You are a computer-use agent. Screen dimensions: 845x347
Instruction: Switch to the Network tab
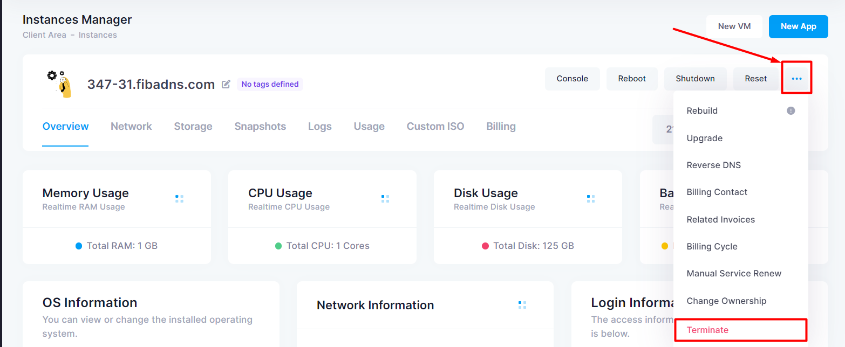point(131,126)
